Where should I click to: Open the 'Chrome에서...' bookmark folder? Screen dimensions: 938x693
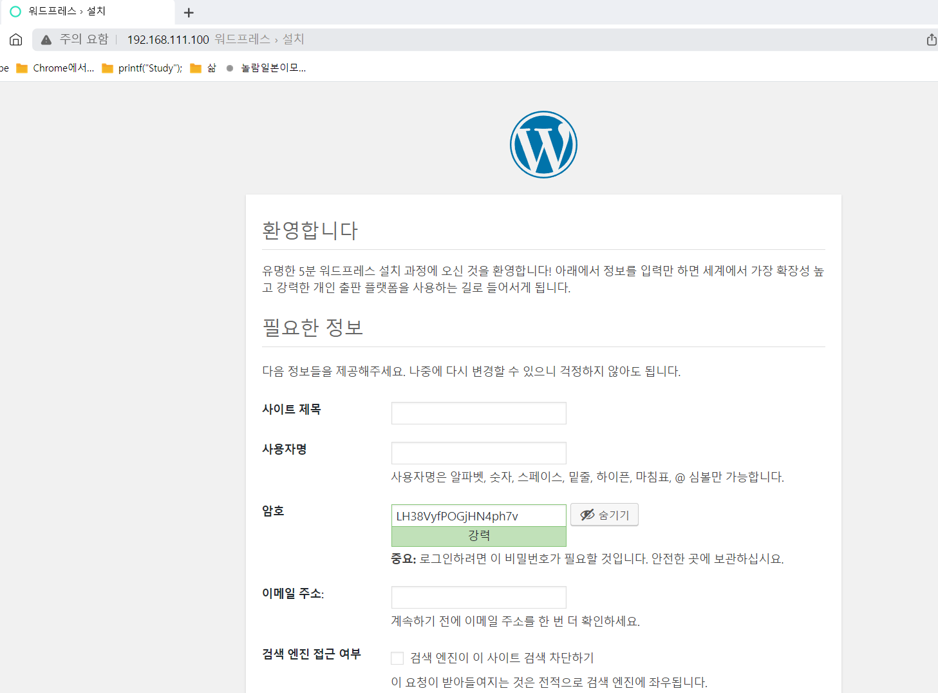pos(55,68)
